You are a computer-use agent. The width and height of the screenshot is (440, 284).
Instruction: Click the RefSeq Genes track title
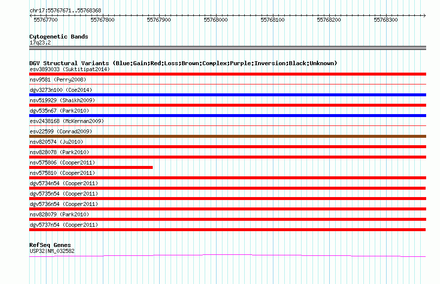pos(50,245)
